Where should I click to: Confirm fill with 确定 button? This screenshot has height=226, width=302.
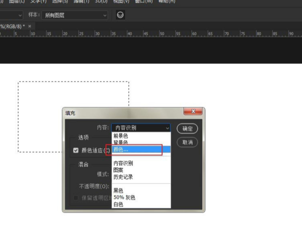click(187, 129)
